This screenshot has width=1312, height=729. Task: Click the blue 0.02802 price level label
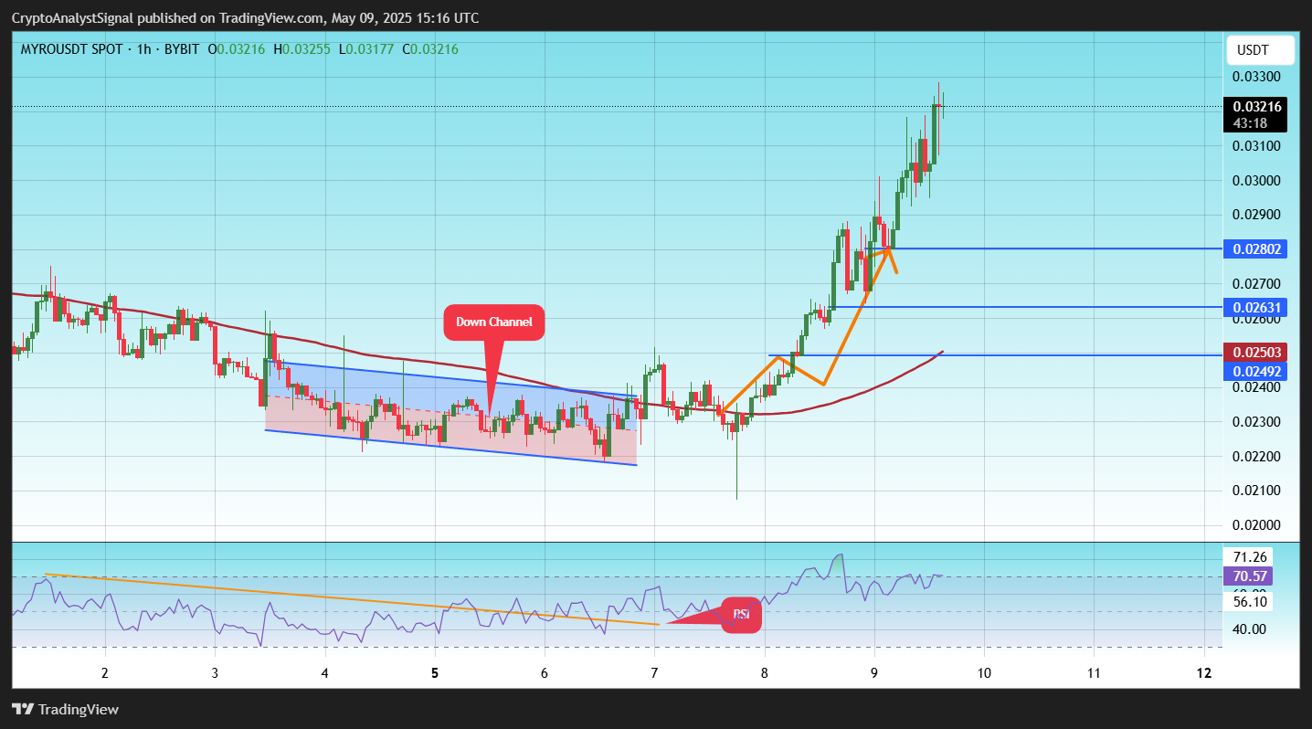(1257, 248)
